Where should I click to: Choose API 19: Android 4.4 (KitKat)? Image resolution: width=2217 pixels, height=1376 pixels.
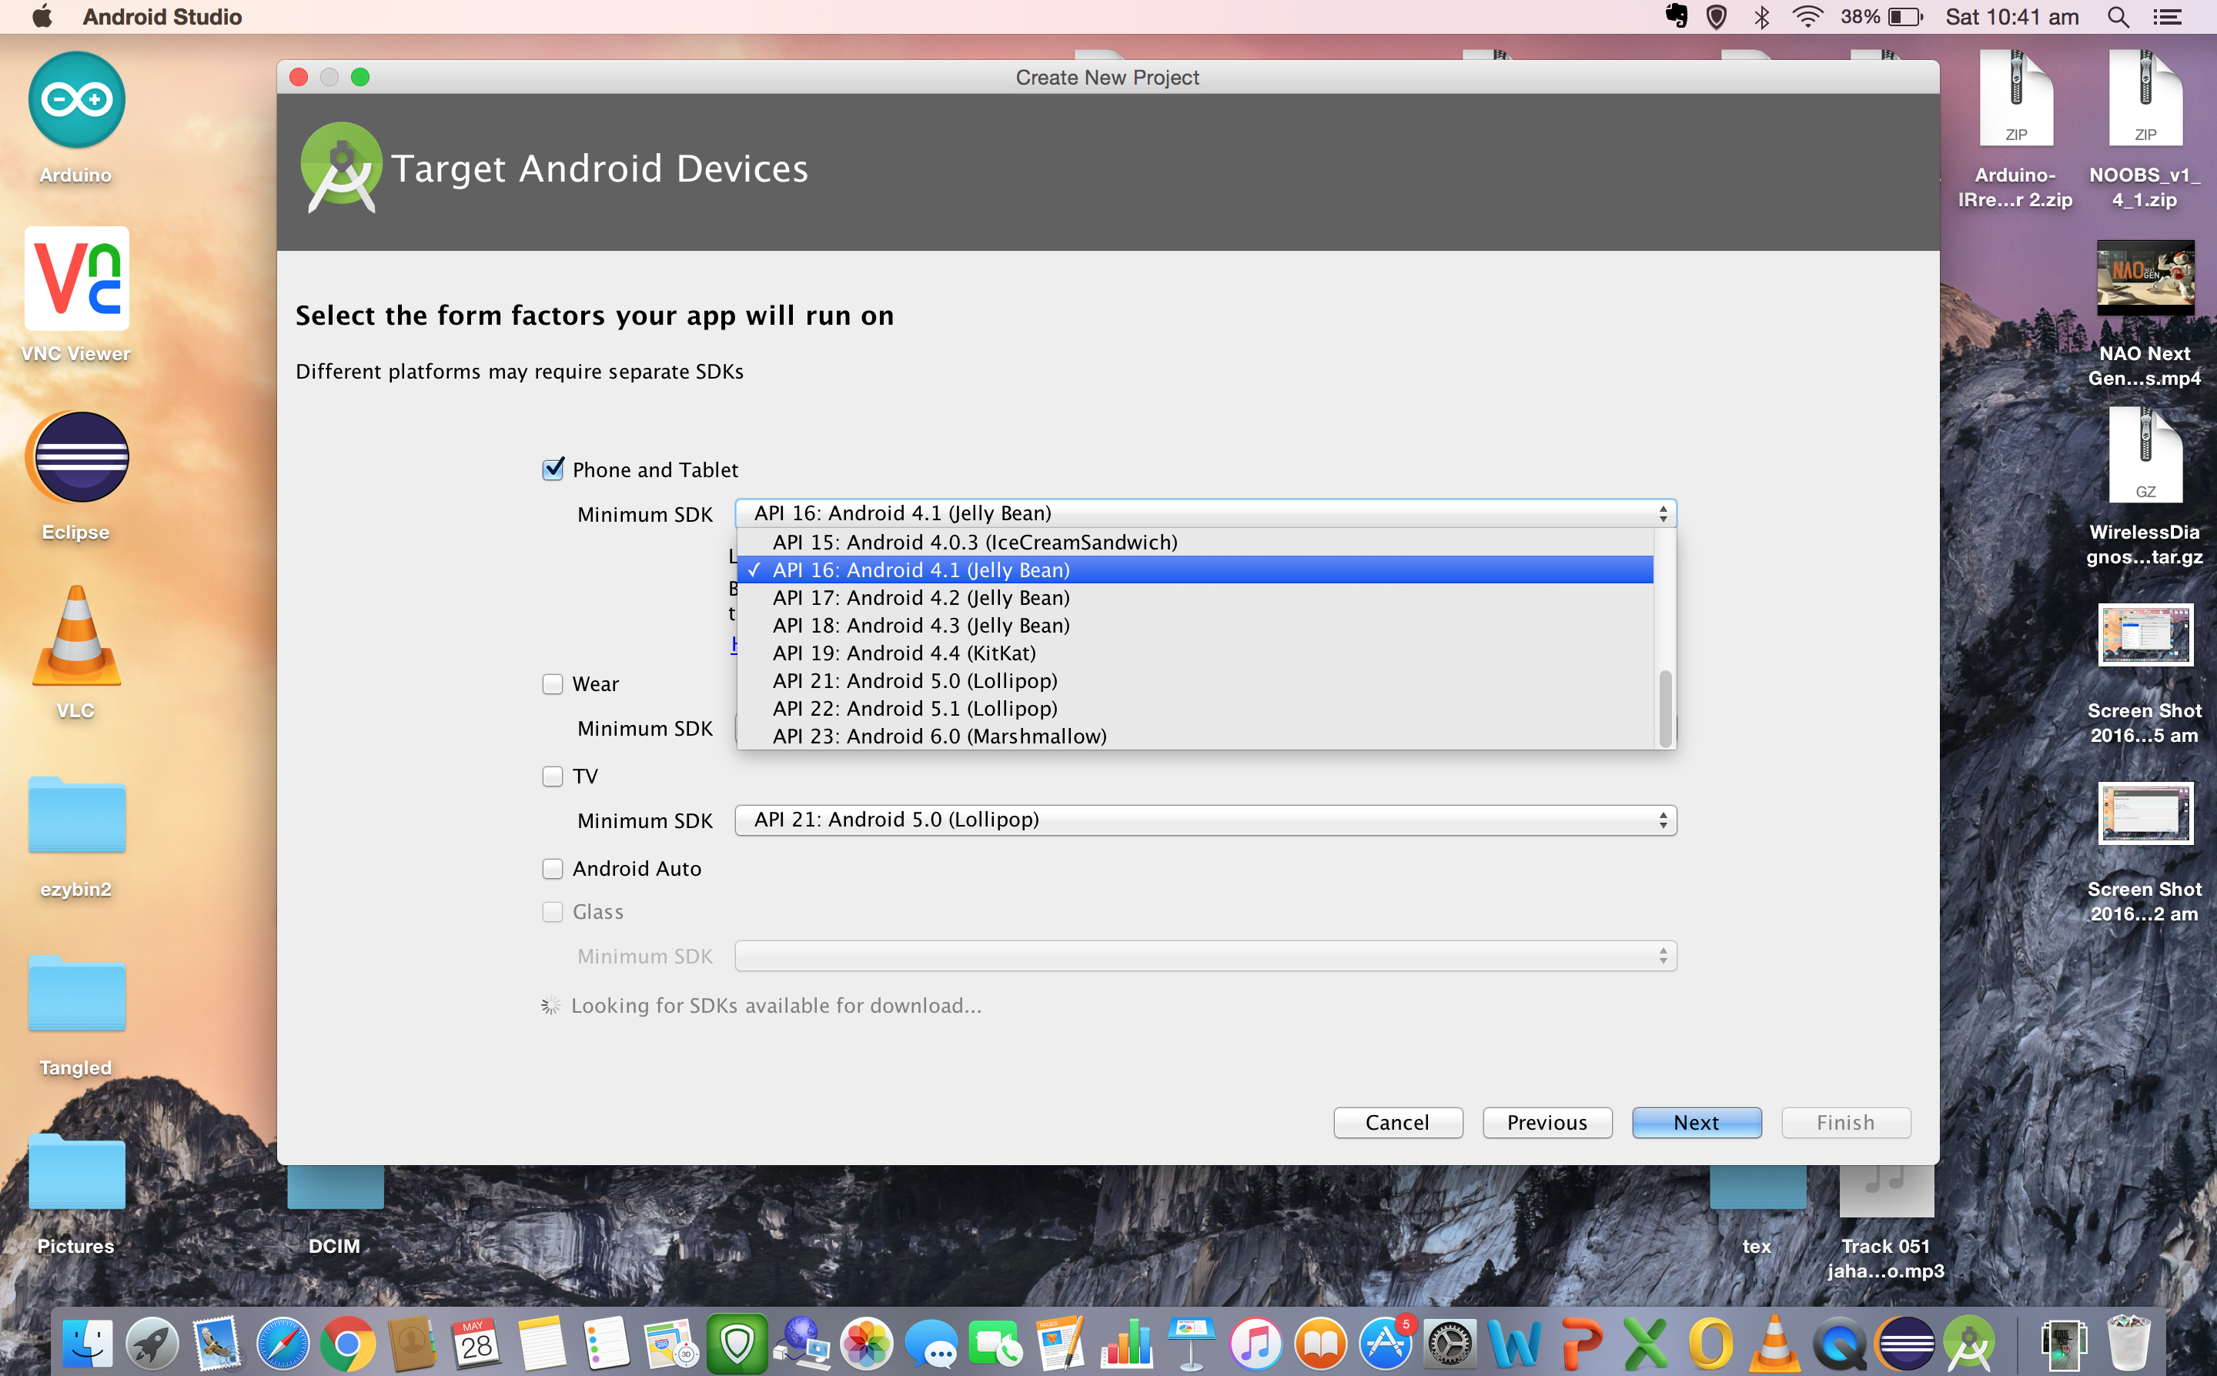pyautogui.click(x=1194, y=653)
